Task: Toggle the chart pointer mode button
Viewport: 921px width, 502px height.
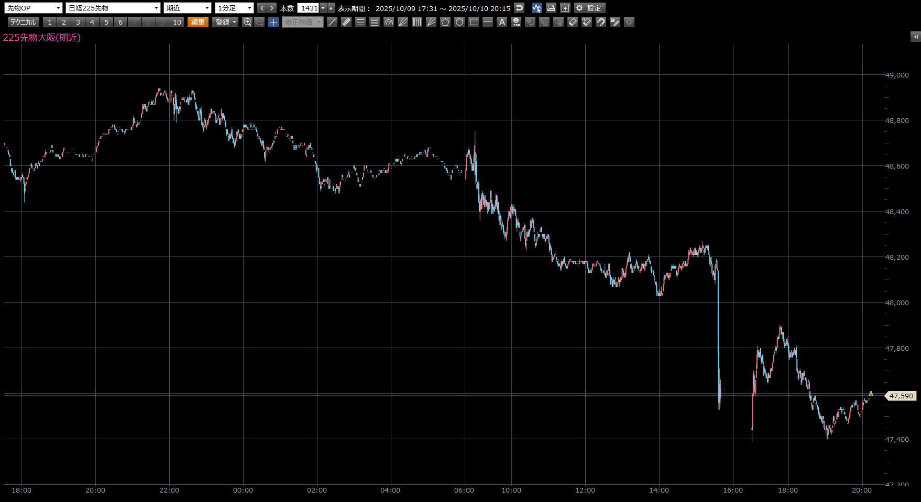Action: (x=536, y=8)
